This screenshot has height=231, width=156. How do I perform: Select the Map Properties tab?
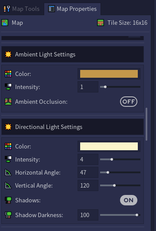click(x=72, y=9)
